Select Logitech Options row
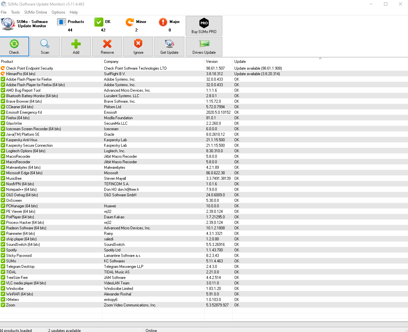The height and width of the screenshot is (332, 408). 204,151
